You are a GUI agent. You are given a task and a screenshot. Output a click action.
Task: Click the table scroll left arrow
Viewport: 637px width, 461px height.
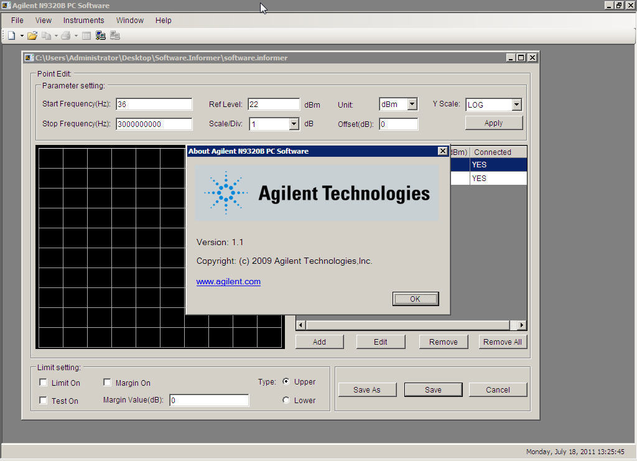pos(300,325)
